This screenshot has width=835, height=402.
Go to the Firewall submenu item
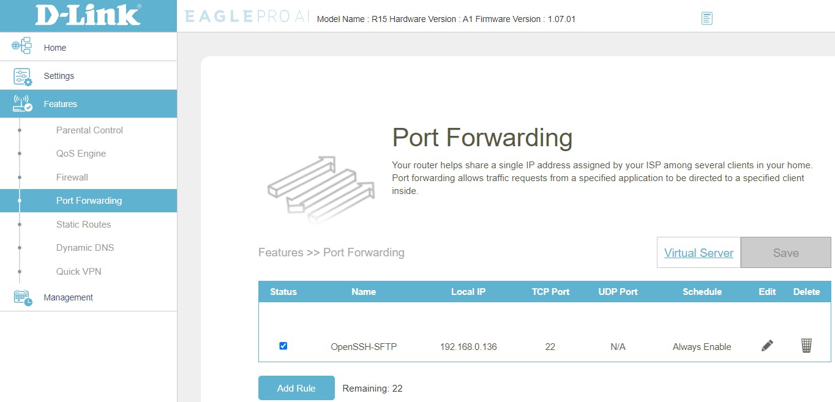pos(72,177)
